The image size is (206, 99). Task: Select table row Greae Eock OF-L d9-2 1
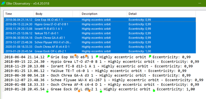100,51
